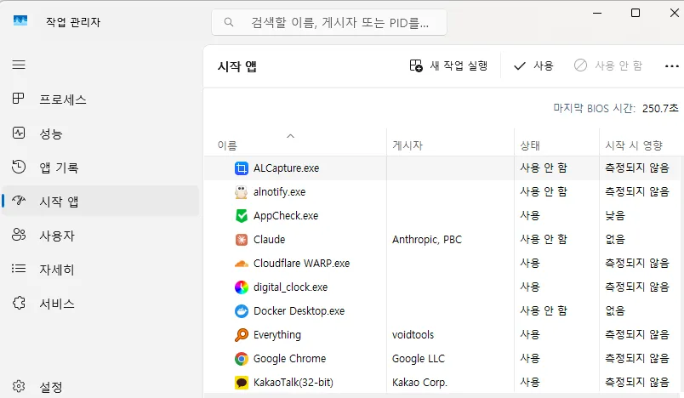Click the Google Chrome icon
The height and width of the screenshot is (398, 684).
(242, 359)
